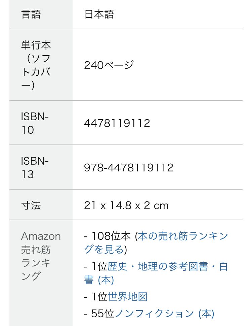Click the 240ページ page count text
Screen dimensions: 252x326
pyautogui.click(x=109, y=65)
